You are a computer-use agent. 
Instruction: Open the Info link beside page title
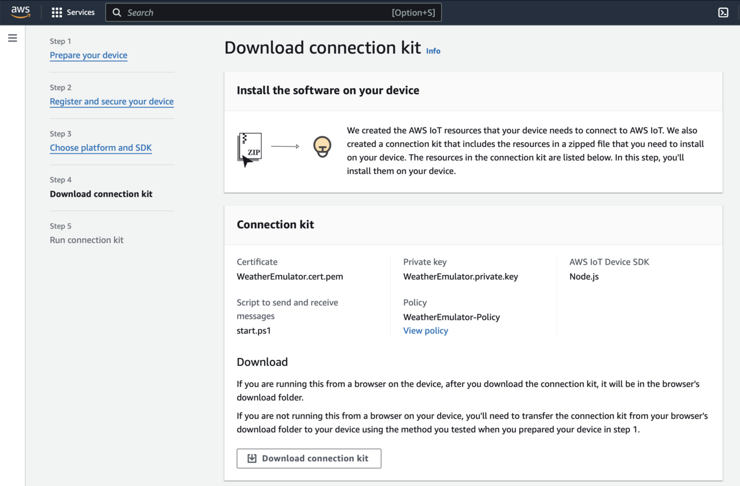433,51
